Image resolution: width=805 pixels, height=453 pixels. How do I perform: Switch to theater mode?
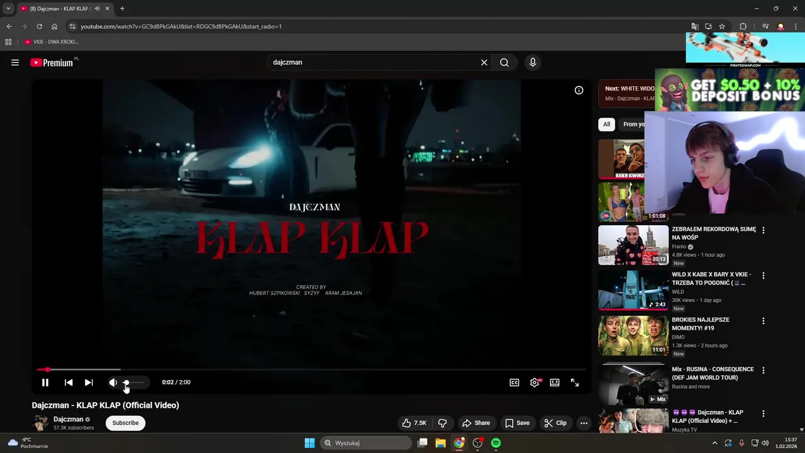tap(555, 383)
